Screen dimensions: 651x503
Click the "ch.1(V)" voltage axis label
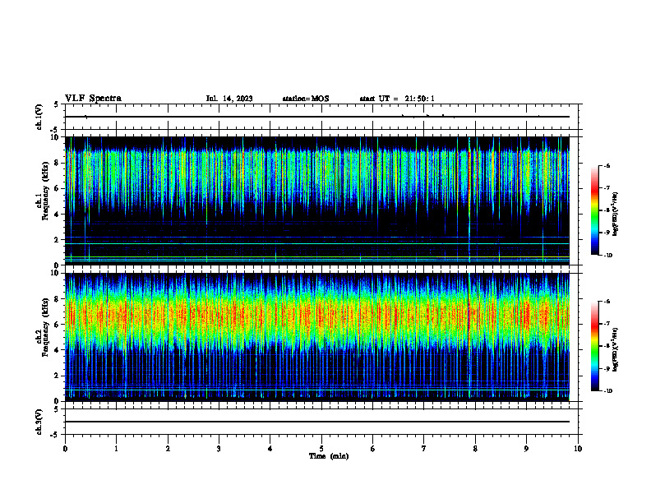pos(39,117)
